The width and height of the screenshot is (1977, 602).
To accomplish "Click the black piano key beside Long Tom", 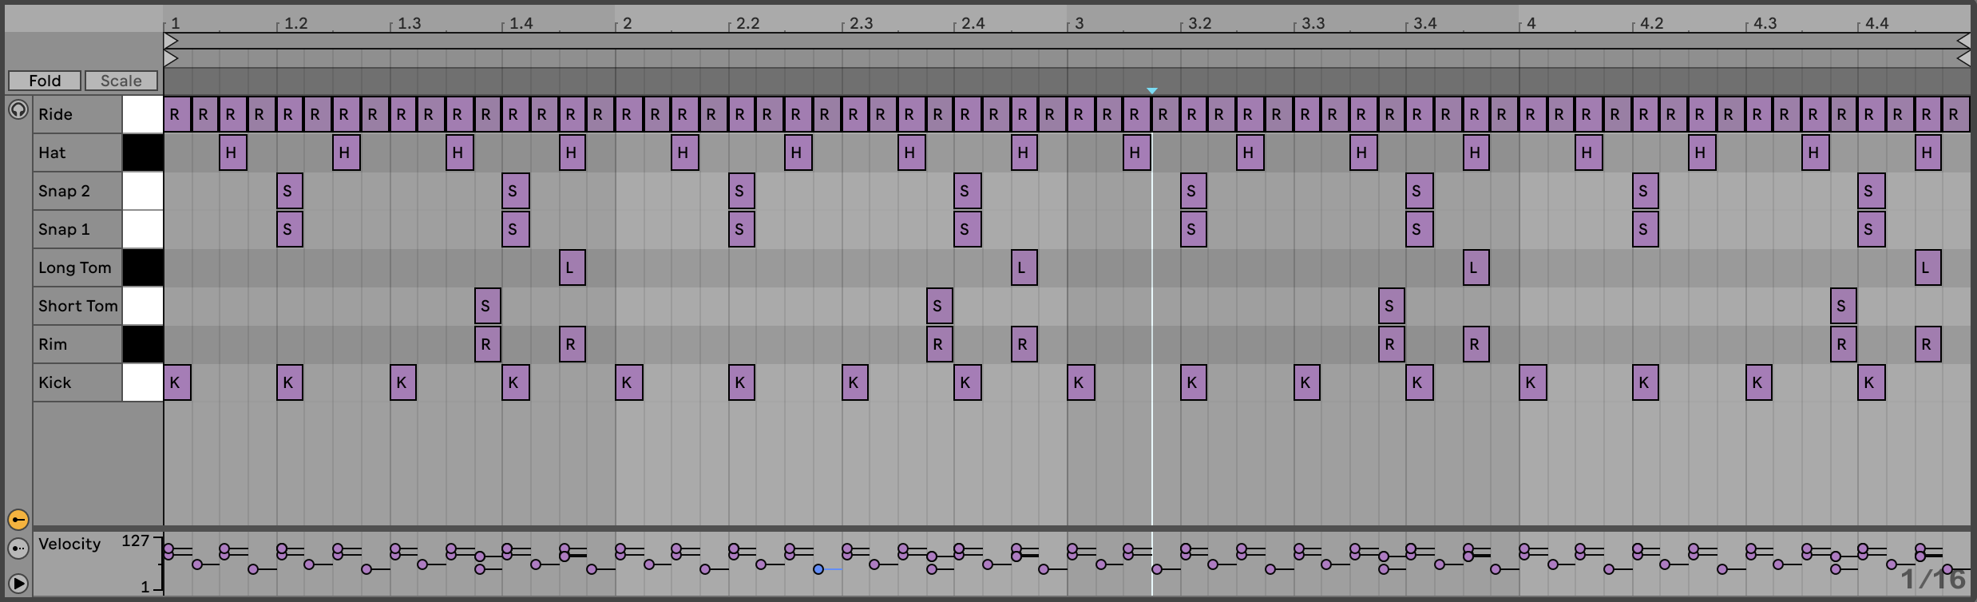I will tap(142, 267).
